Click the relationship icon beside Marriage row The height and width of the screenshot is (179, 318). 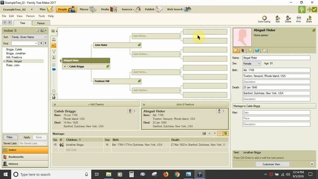[204, 133]
